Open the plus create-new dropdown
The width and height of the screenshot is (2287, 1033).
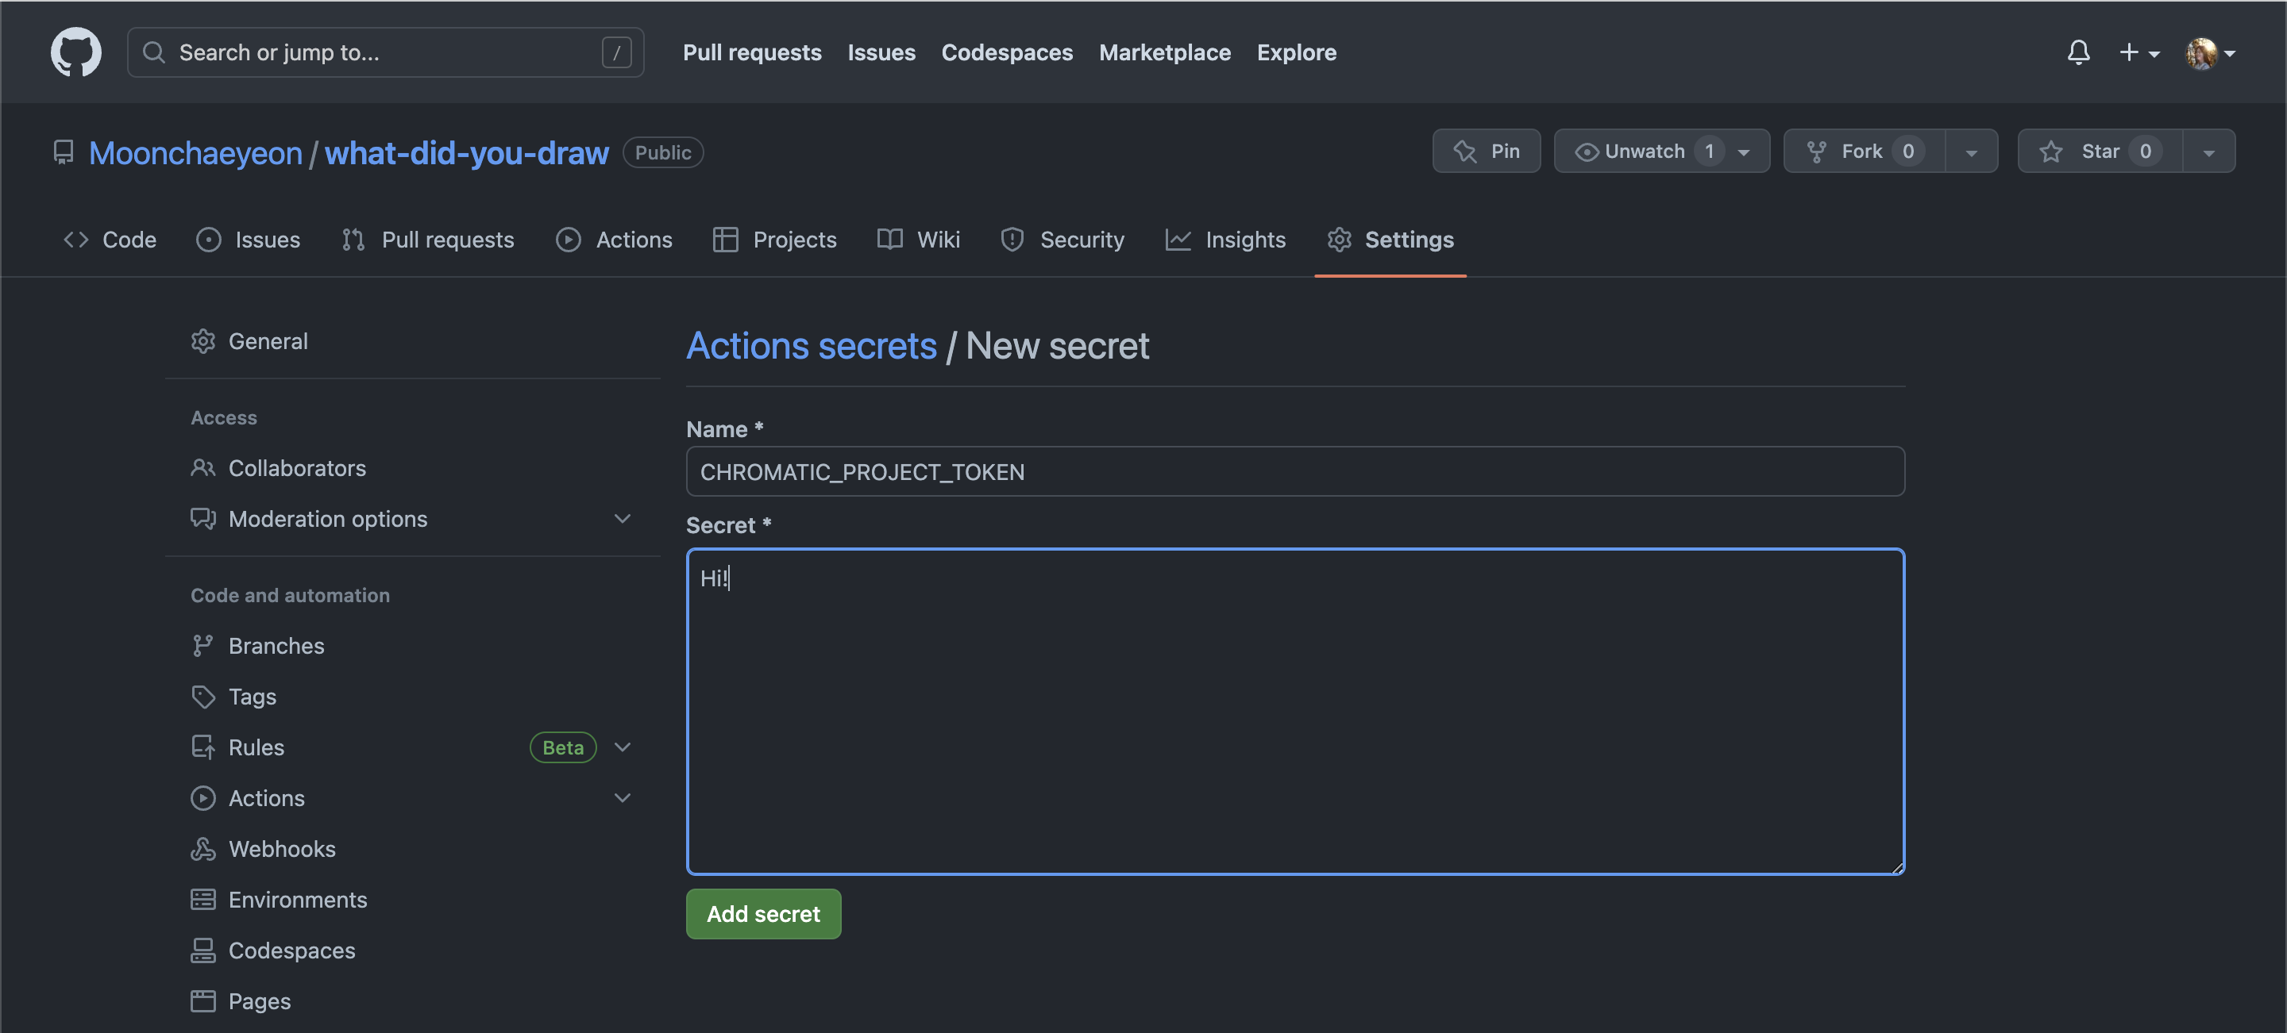[2139, 52]
